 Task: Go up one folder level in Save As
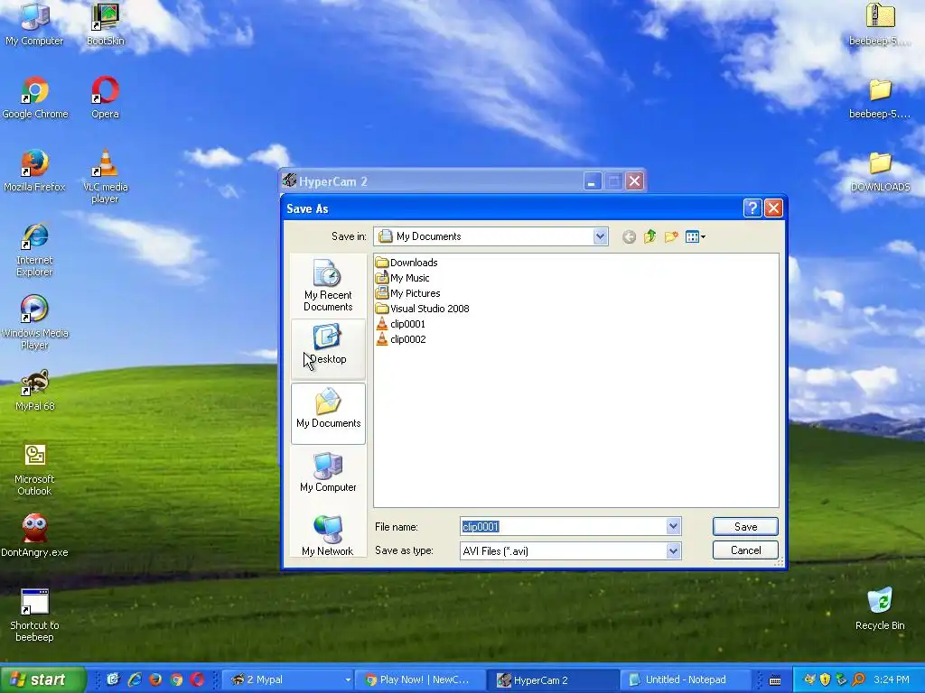click(650, 237)
